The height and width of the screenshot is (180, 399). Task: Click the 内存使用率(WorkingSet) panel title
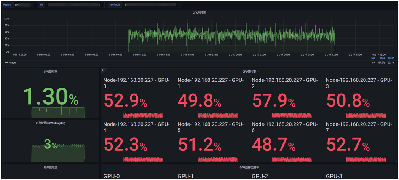(50, 123)
